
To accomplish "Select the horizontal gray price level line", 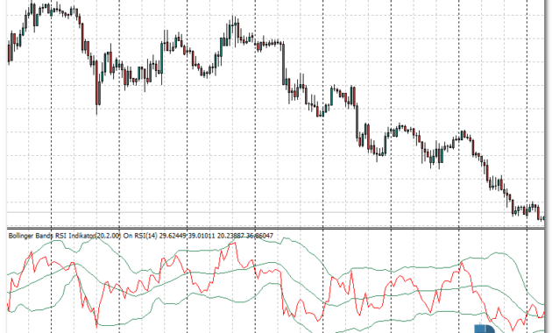I will point(276,212).
